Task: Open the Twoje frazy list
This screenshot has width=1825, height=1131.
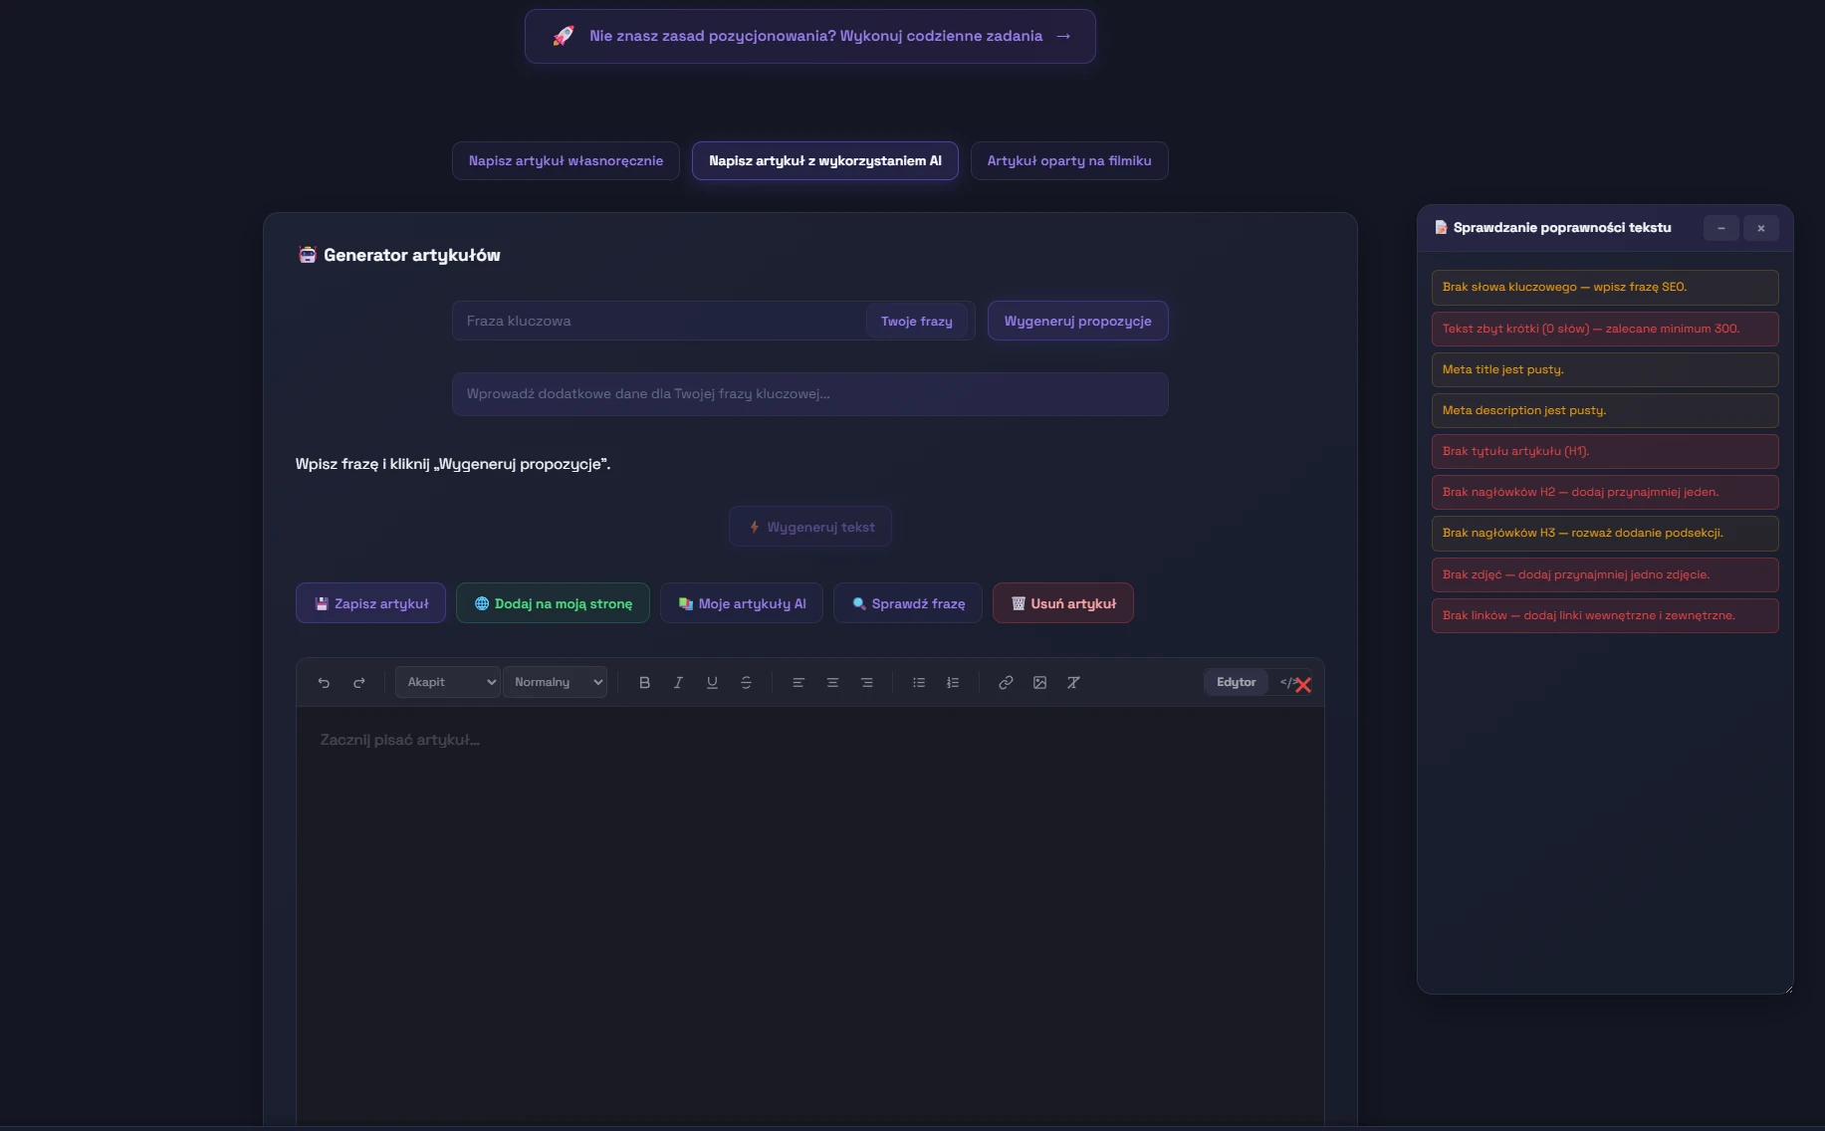Action: (916, 322)
